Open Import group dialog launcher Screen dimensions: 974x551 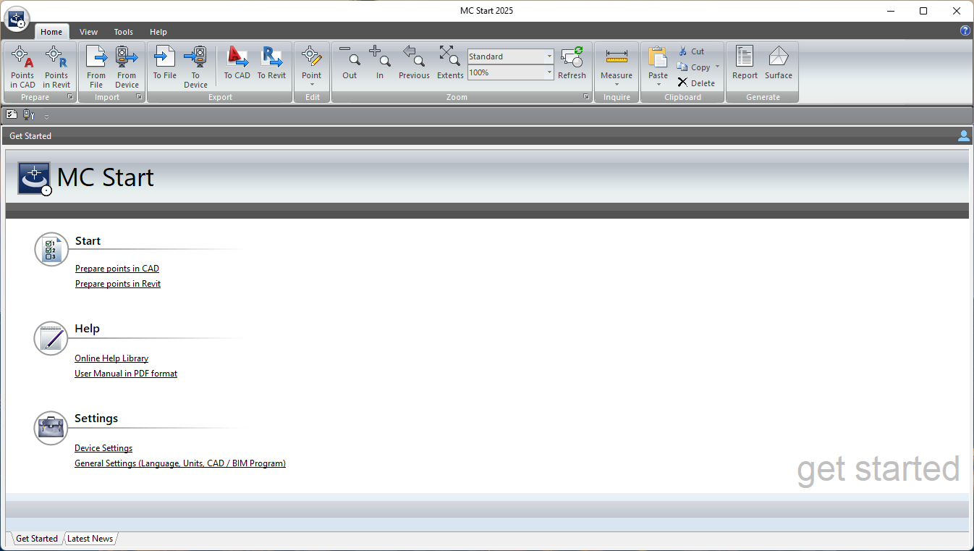pos(139,97)
